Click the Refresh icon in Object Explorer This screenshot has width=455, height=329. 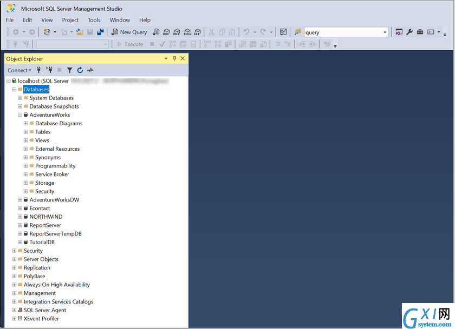pyautogui.click(x=80, y=70)
